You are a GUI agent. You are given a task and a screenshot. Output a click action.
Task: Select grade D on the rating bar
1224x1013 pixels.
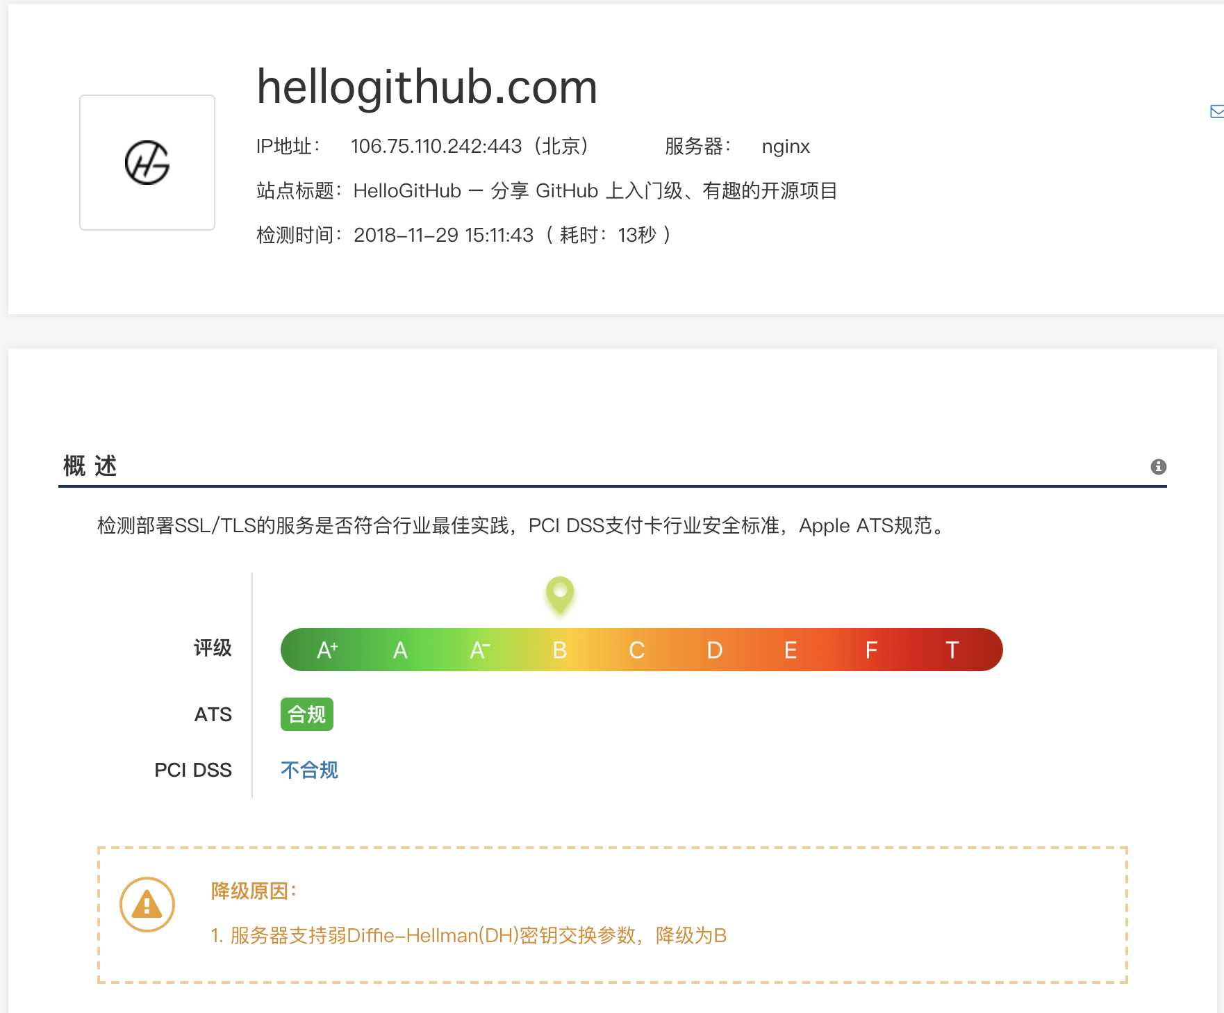(x=715, y=650)
